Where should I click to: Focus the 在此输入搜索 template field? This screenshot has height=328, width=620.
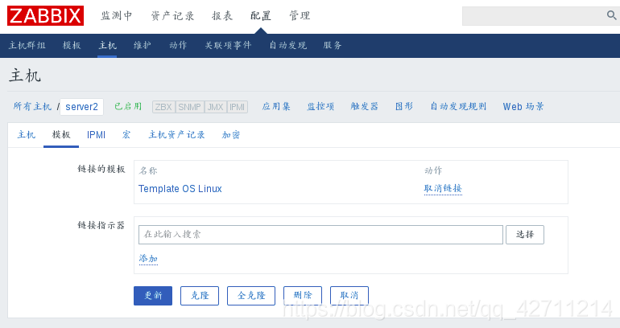[x=320, y=235]
